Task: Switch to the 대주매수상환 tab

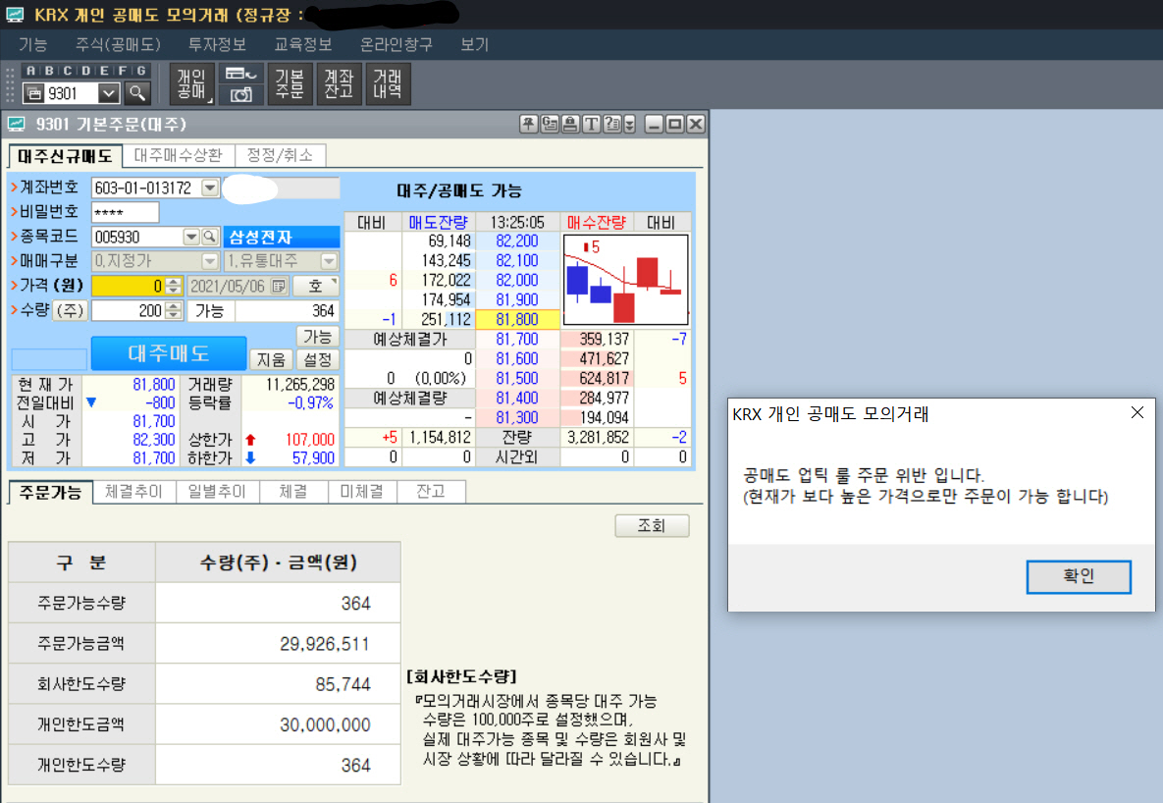Action: coord(181,155)
